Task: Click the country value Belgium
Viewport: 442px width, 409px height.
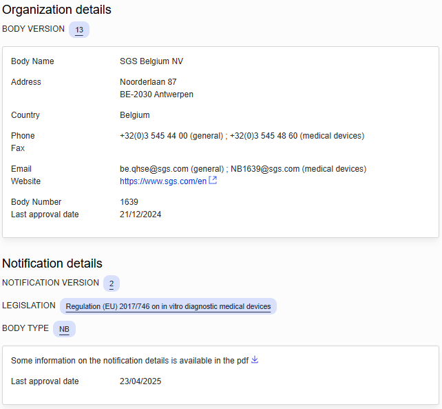Action: [x=135, y=115]
